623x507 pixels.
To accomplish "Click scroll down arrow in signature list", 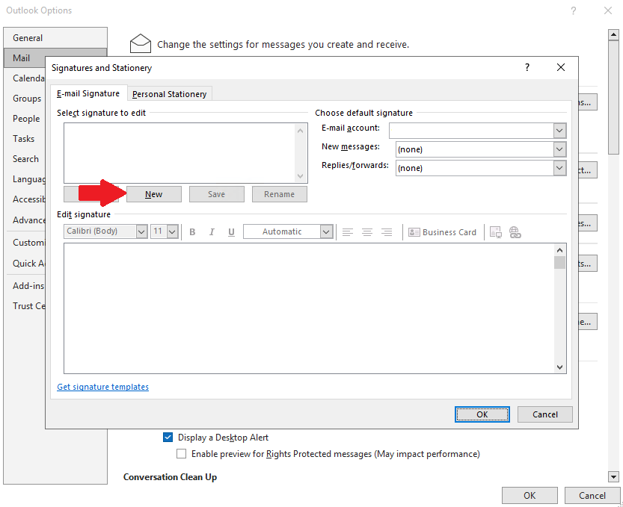I will point(301,175).
